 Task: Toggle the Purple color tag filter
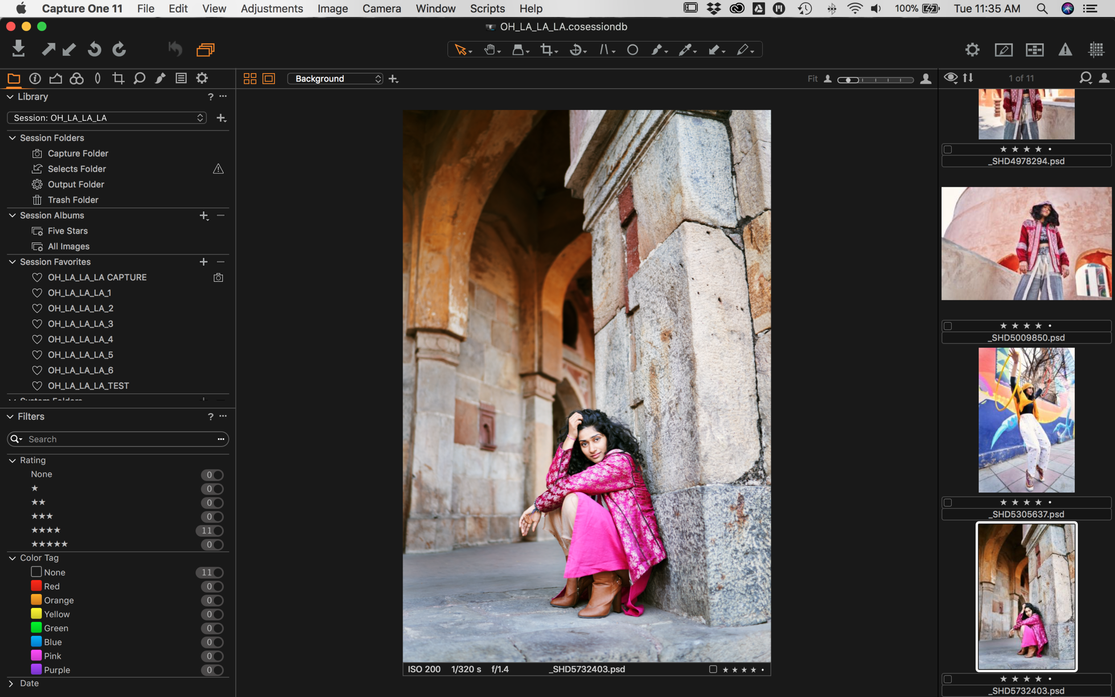tap(212, 670)
